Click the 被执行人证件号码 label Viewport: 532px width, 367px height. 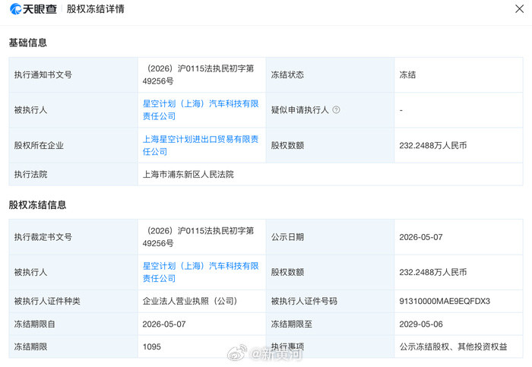pyautogui.click(x=304, y=301)
